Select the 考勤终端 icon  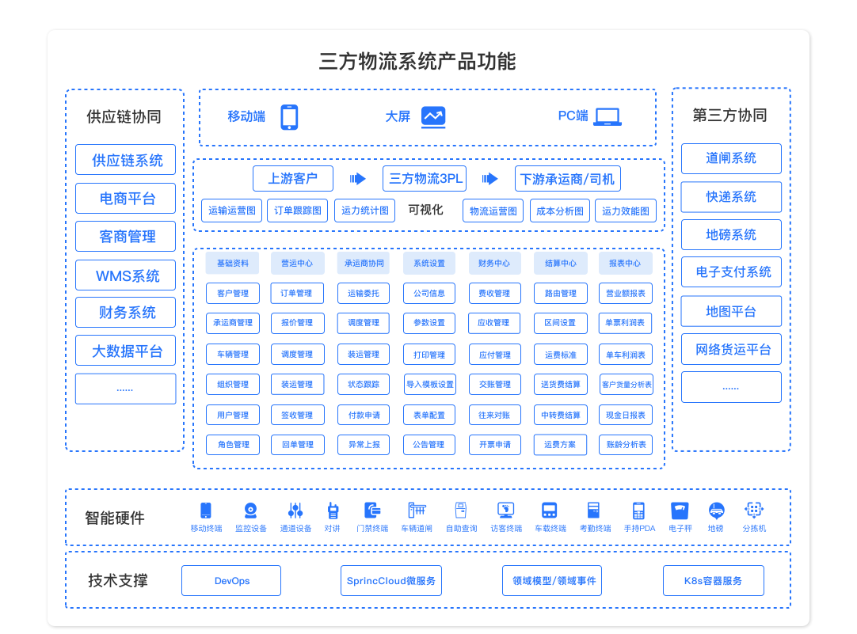[593, 510]
